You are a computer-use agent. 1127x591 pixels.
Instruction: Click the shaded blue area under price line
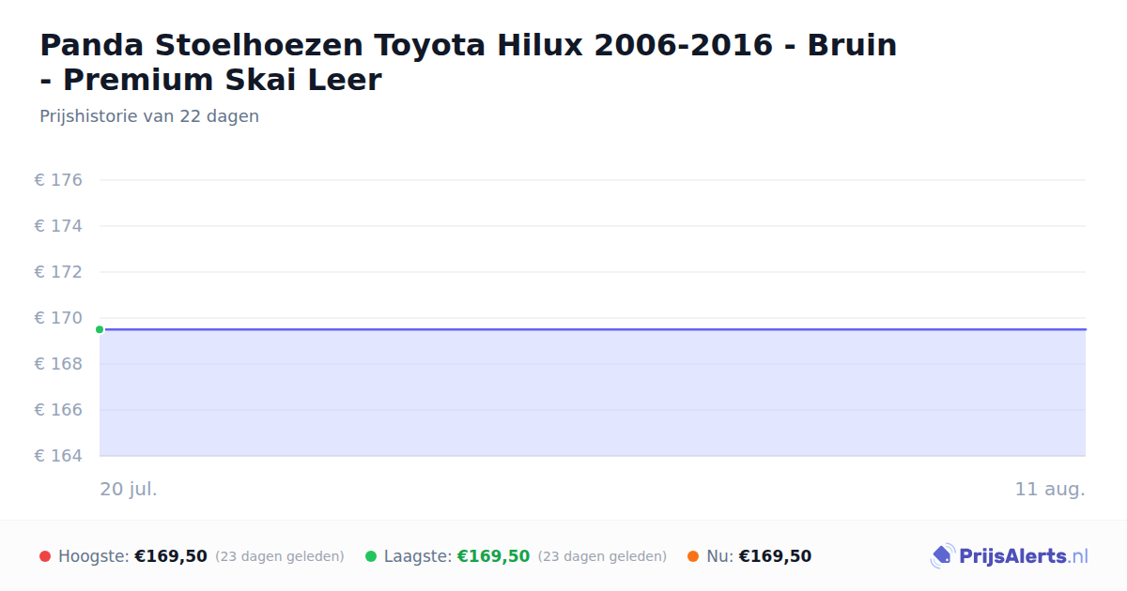point(593,393)
